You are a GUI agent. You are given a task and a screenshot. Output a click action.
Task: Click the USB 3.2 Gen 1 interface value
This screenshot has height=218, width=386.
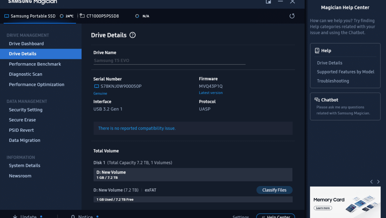point(108,109)
